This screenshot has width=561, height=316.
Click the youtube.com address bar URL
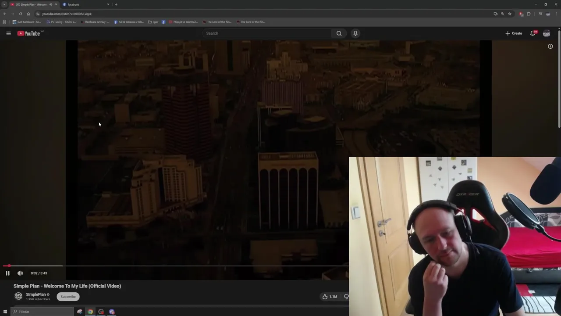(x=67, y=14)
